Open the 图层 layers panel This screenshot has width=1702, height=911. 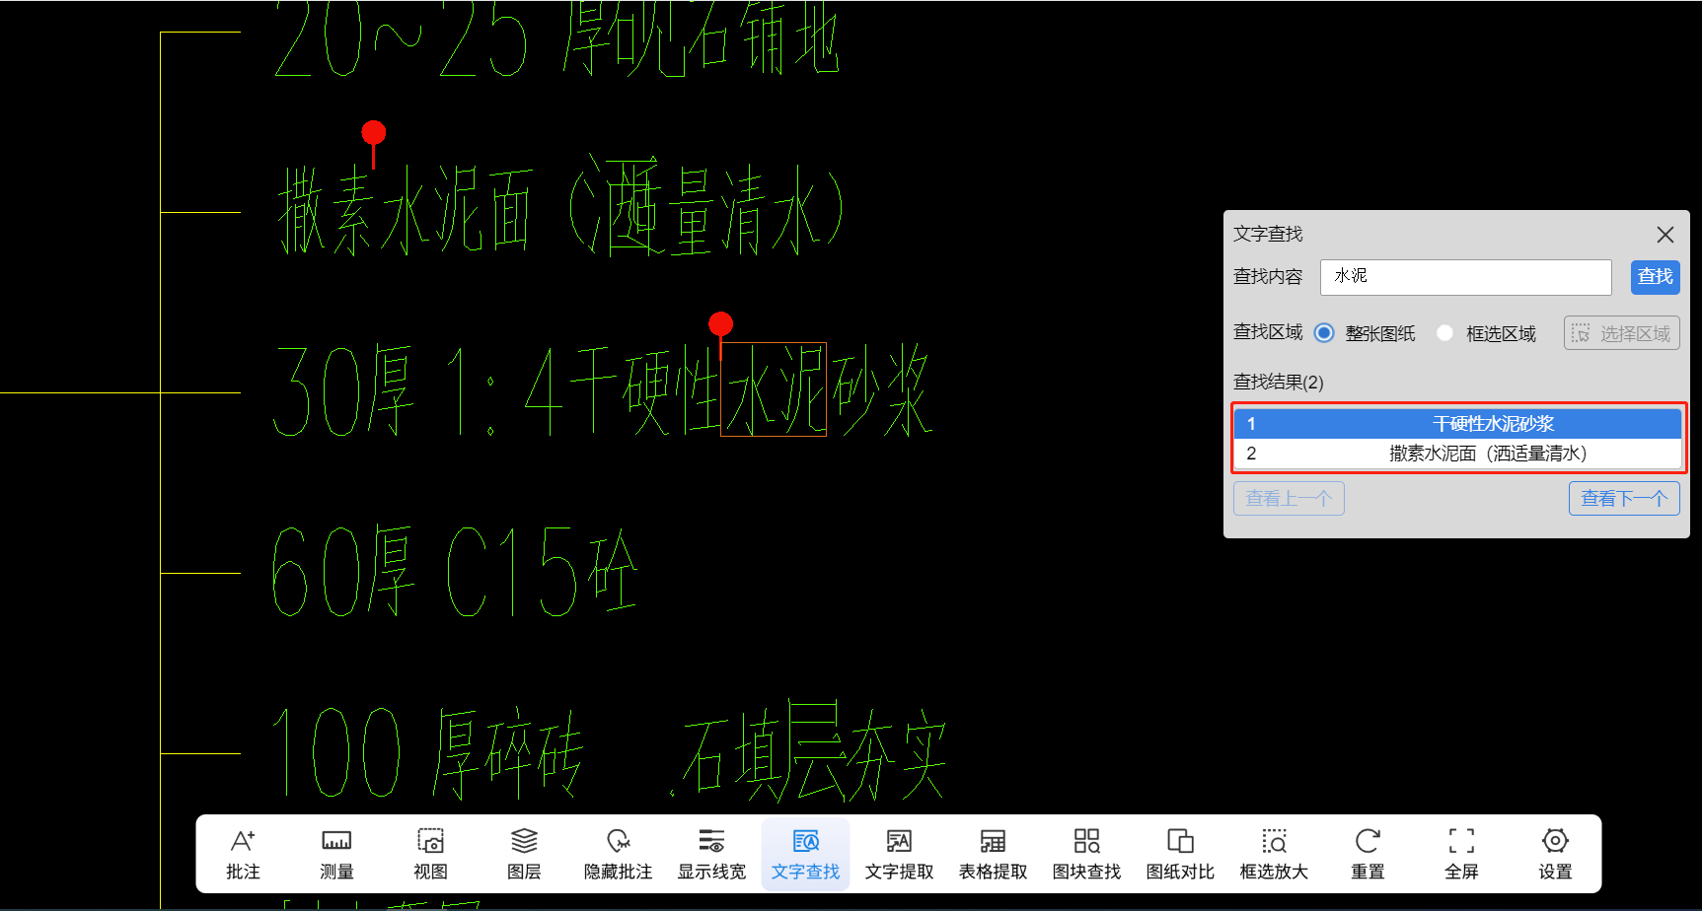(x=524, y=854)
